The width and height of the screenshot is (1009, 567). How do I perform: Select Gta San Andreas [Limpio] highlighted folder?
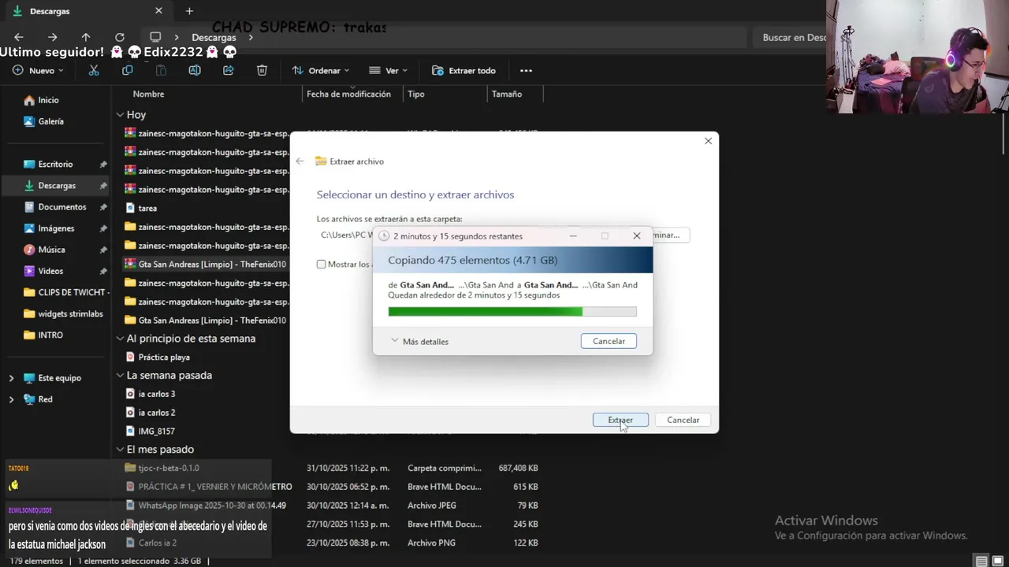[x=205, y=264]
